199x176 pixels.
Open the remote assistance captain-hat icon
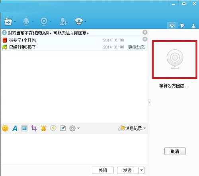click(x=79, y=21)
